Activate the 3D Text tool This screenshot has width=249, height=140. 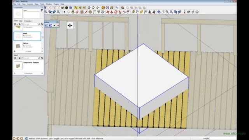[x=154, y=12]
